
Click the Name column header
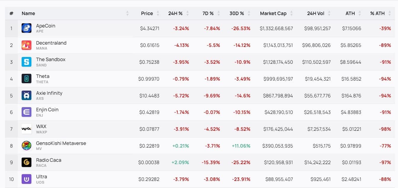tap(28, 13)
